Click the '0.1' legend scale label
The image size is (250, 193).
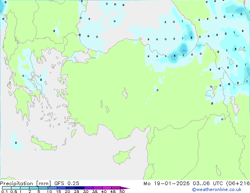[4, 191]
